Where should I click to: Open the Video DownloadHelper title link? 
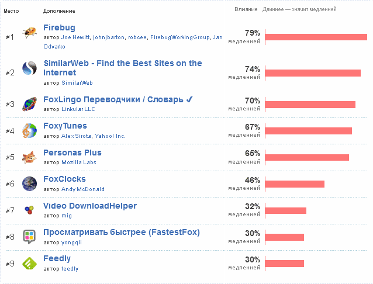(x=90, y=206)
